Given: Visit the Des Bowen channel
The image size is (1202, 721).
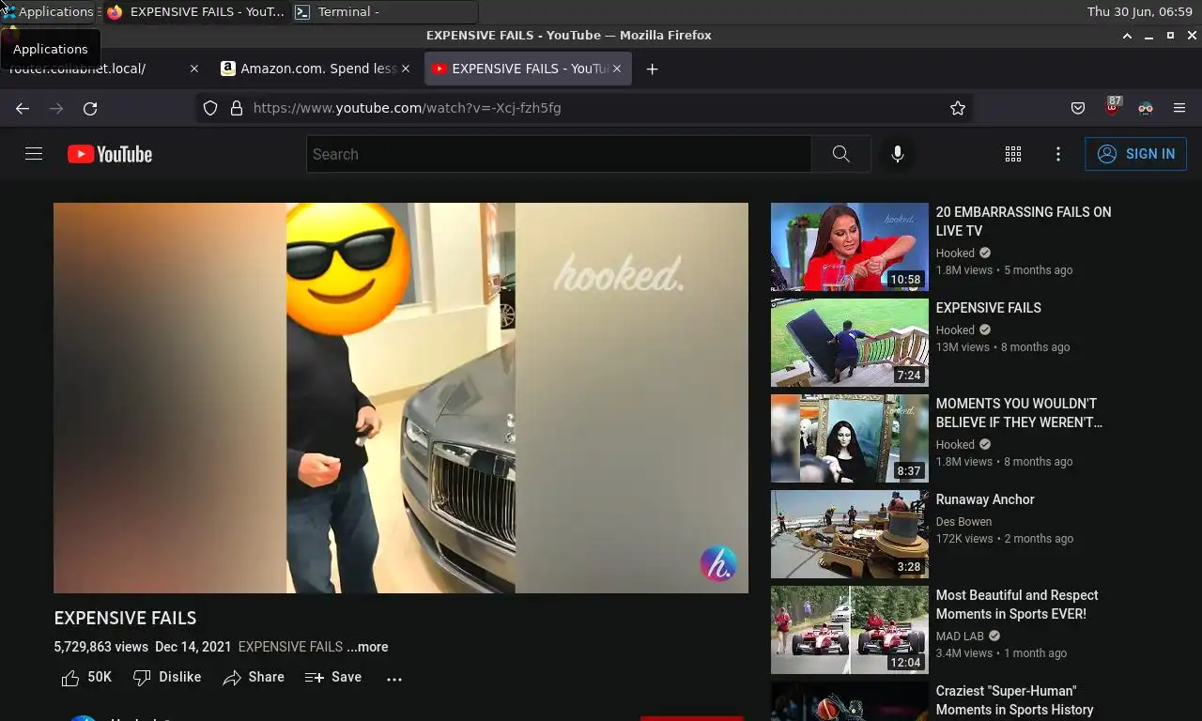Looking at the screenshot, I should coord(963,522).
